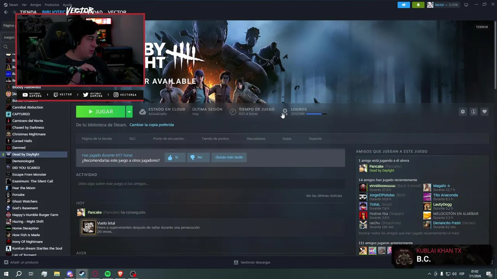The image size is (497, 279).
Task: Click the activity message input field
Action: pos(210,184)
